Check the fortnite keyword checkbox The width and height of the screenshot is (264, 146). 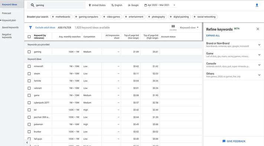tap(29, 81)
